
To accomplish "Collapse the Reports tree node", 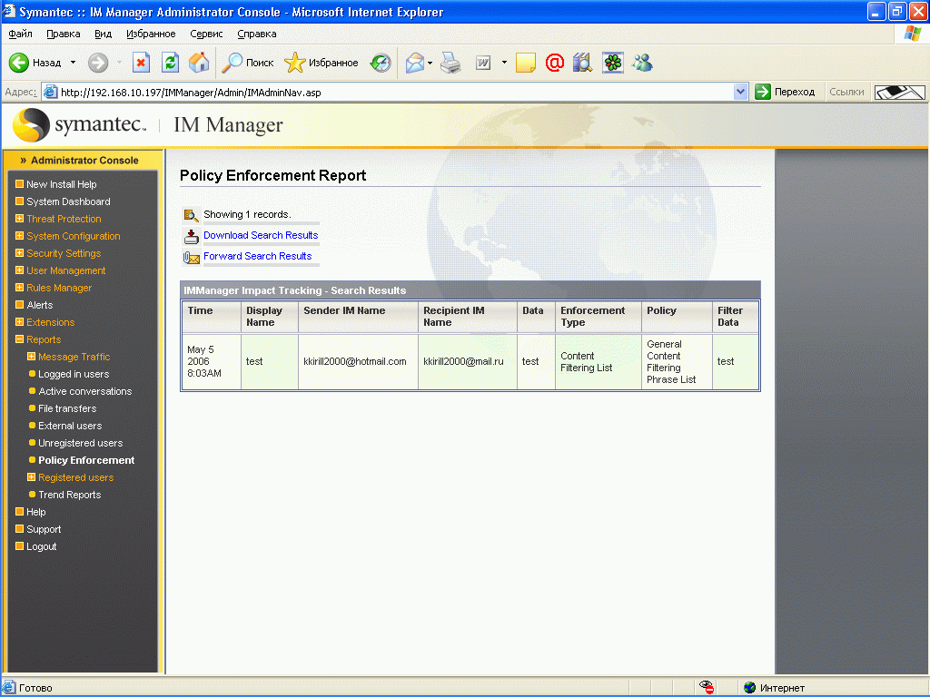I will click(x=20, y=339).
